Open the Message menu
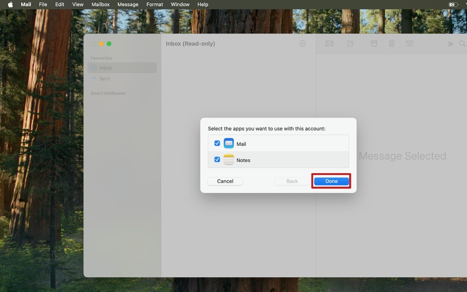 [128, 4]
